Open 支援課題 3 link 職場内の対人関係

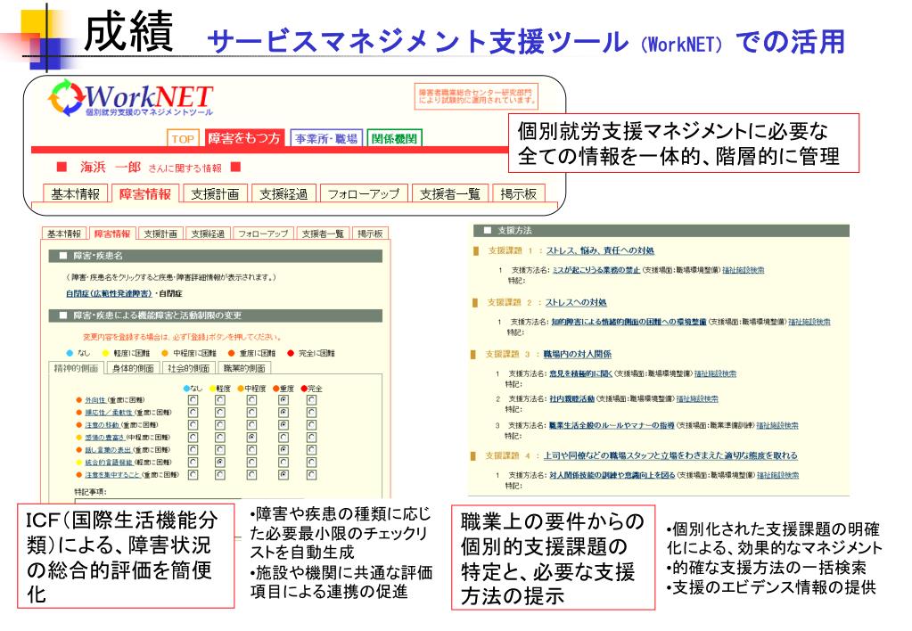578,354
